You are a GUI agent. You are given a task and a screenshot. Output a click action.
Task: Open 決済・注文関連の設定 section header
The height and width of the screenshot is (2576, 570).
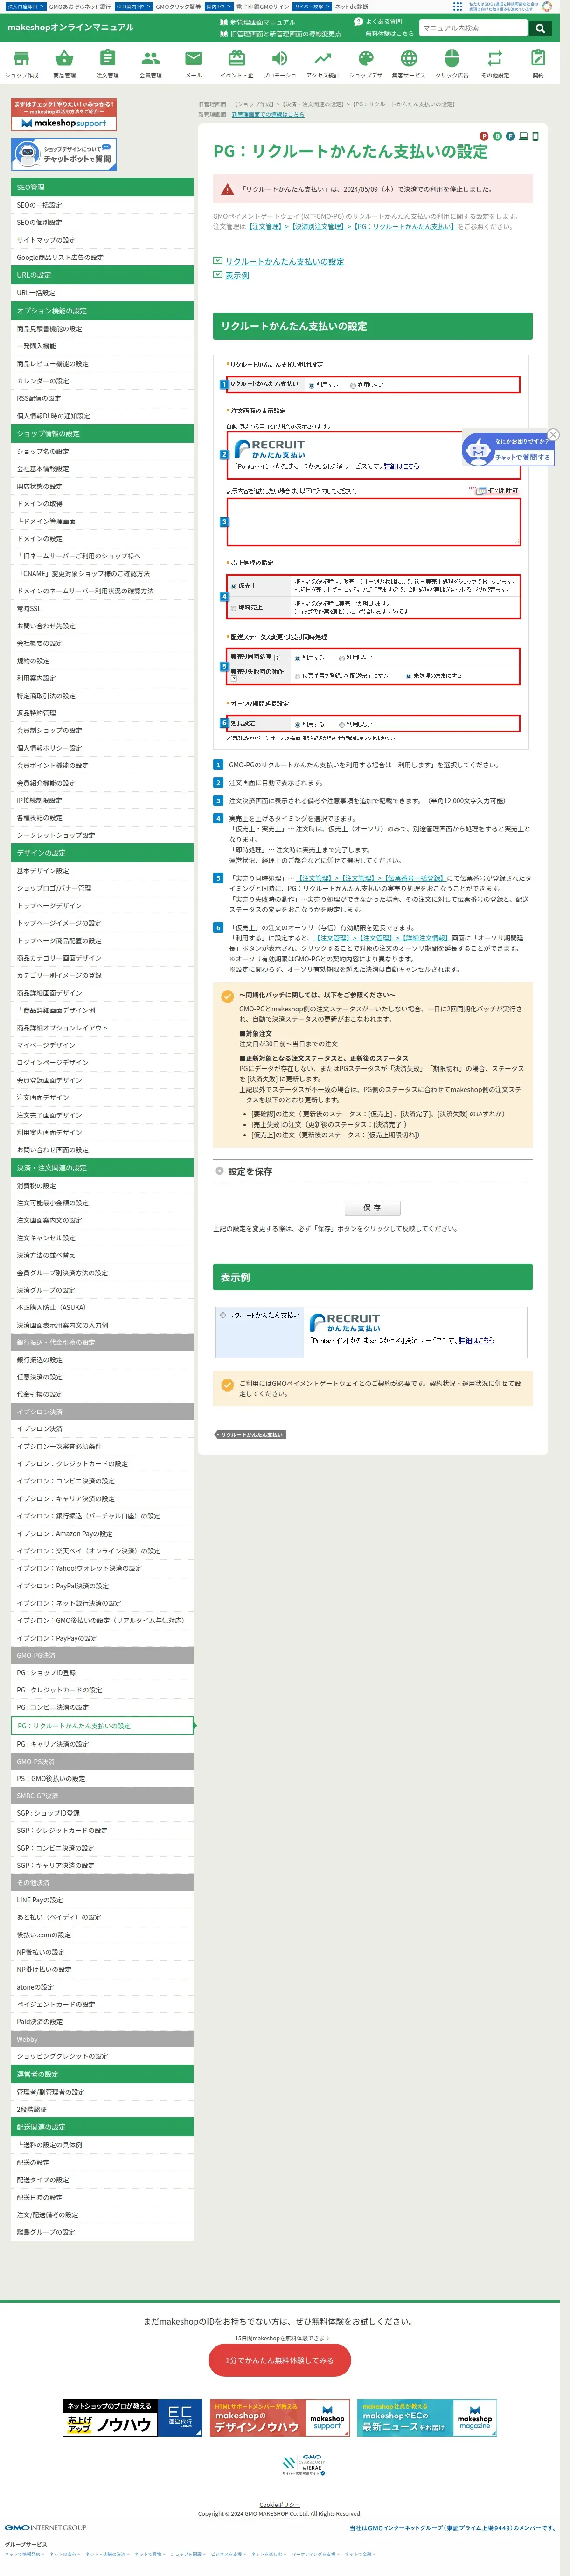tap(102, 1168)
